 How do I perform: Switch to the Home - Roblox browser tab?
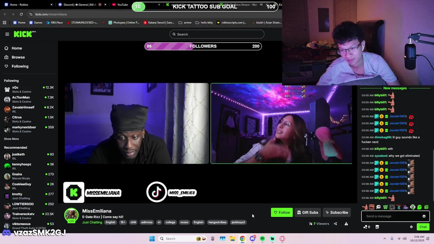28,5
